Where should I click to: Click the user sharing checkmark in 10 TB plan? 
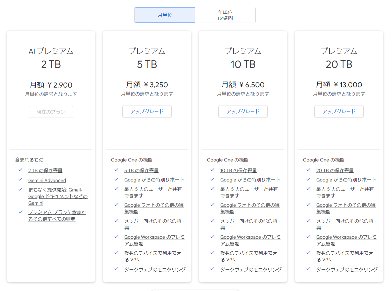tap(213, 188)
